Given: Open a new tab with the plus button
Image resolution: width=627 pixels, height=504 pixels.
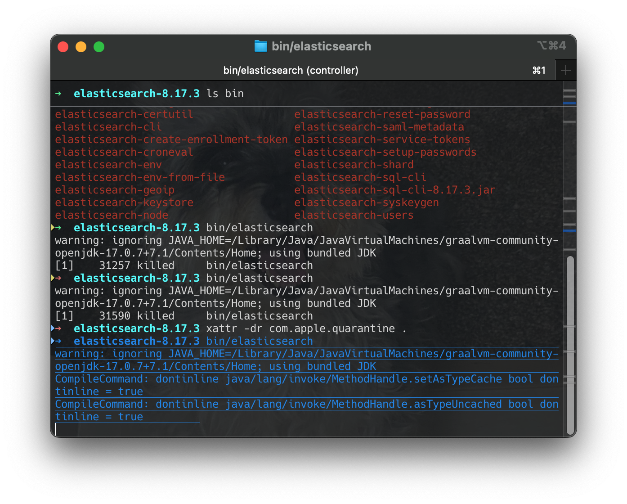Looking at the screenshot, I should (x=566, y=70).
